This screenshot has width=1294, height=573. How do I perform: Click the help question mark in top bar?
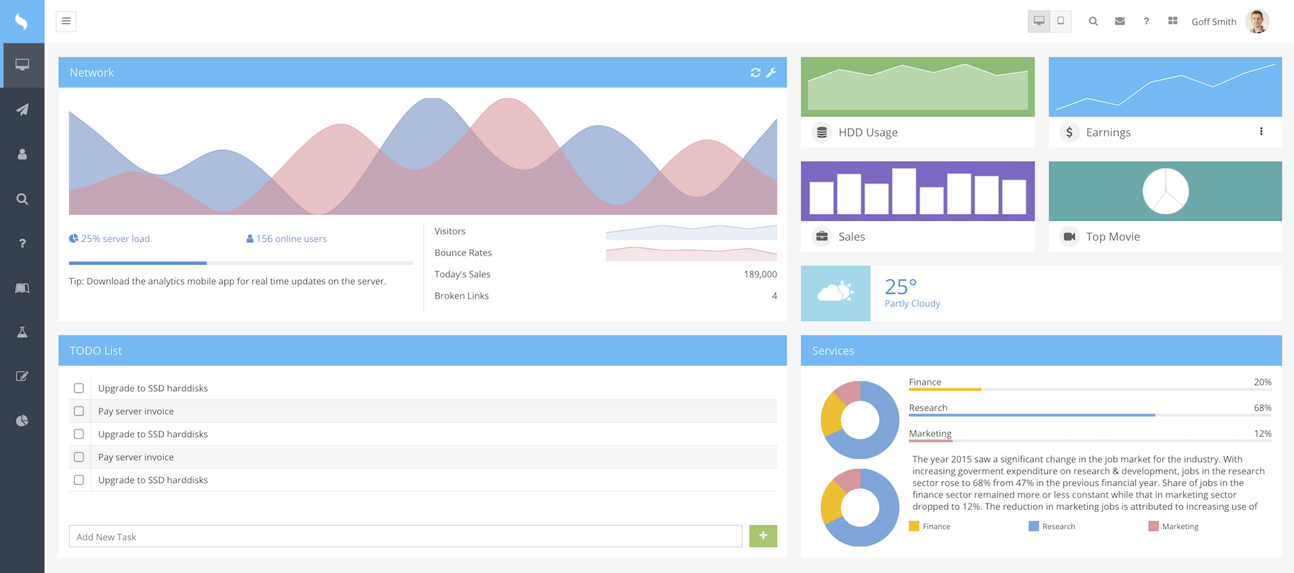click(1146, 22)
